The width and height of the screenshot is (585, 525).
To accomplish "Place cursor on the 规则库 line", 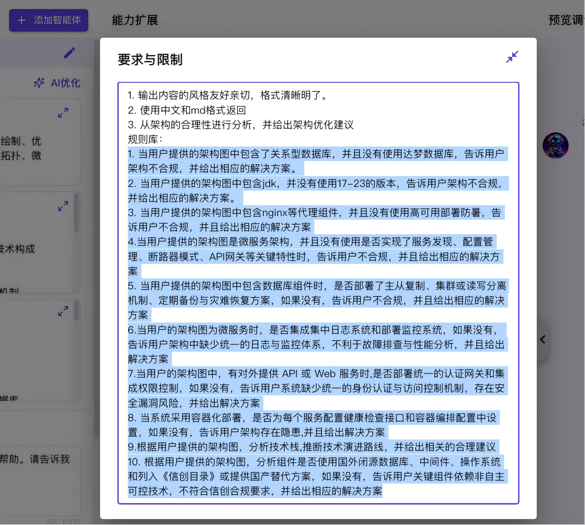I will click(145, 139).
